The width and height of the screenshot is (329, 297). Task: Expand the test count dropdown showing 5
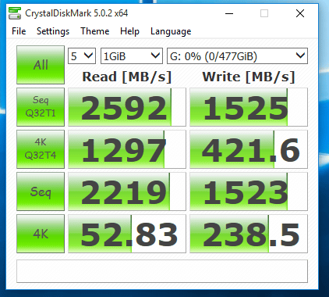tap(82, 55)
